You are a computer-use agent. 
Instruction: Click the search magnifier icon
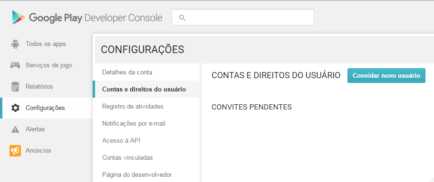[182, 18]
